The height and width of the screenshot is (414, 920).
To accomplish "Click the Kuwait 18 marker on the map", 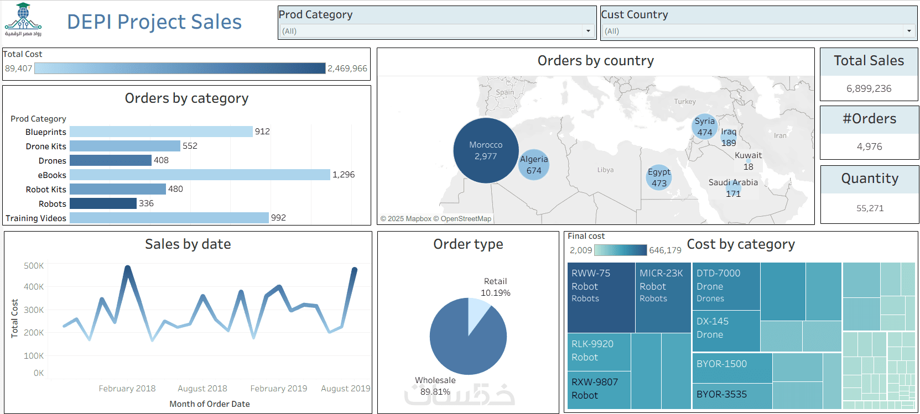I will 748,161.
